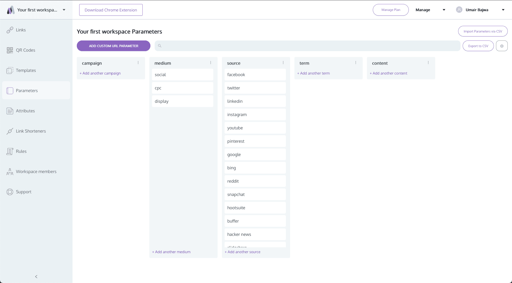Select the linkedin source value
The width and height of the screenshot is (512, 283).
(255, 101)
